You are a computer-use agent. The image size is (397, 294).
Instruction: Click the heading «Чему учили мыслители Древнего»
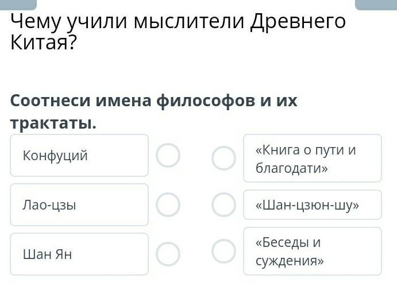178,22
